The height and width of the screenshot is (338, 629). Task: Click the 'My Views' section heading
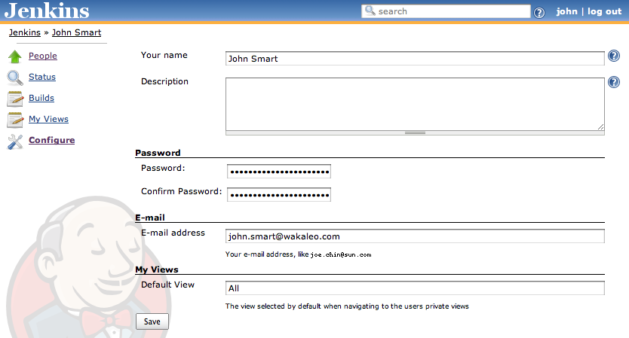pyautogui.click(x=157, y=269)
